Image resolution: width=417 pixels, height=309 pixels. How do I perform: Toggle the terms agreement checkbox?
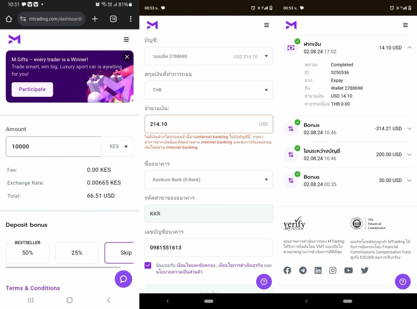(148, 266)
